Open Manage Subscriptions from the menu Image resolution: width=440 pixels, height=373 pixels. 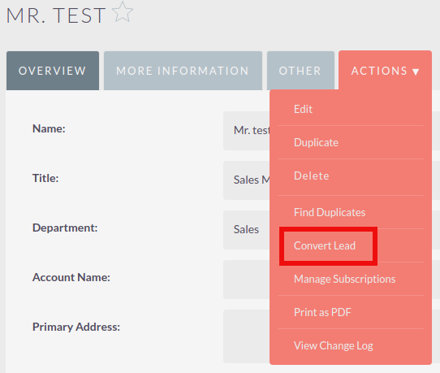[344, 279]
